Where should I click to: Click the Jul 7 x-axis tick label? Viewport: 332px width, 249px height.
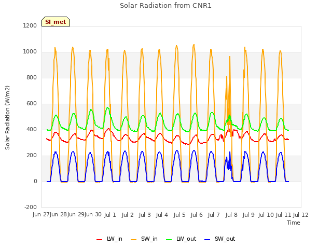pyautogui.click(x=214, y=215)
